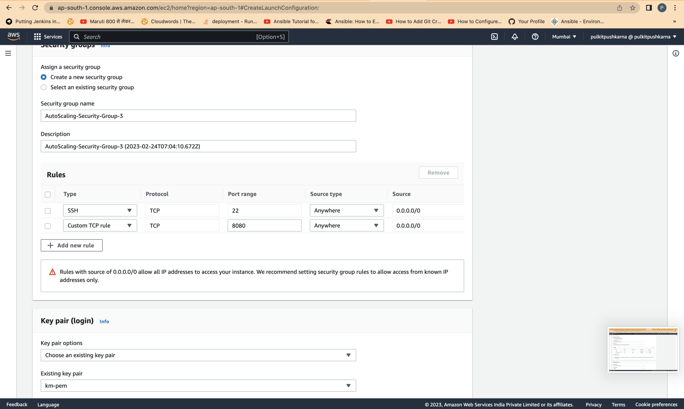684x409 pixels.
Task: Open Source type dropdown for port 8080
Action: pos(347,226)
